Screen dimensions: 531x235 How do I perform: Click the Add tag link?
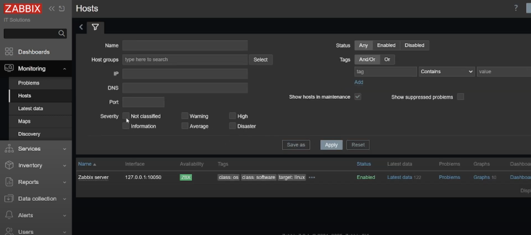359,82
